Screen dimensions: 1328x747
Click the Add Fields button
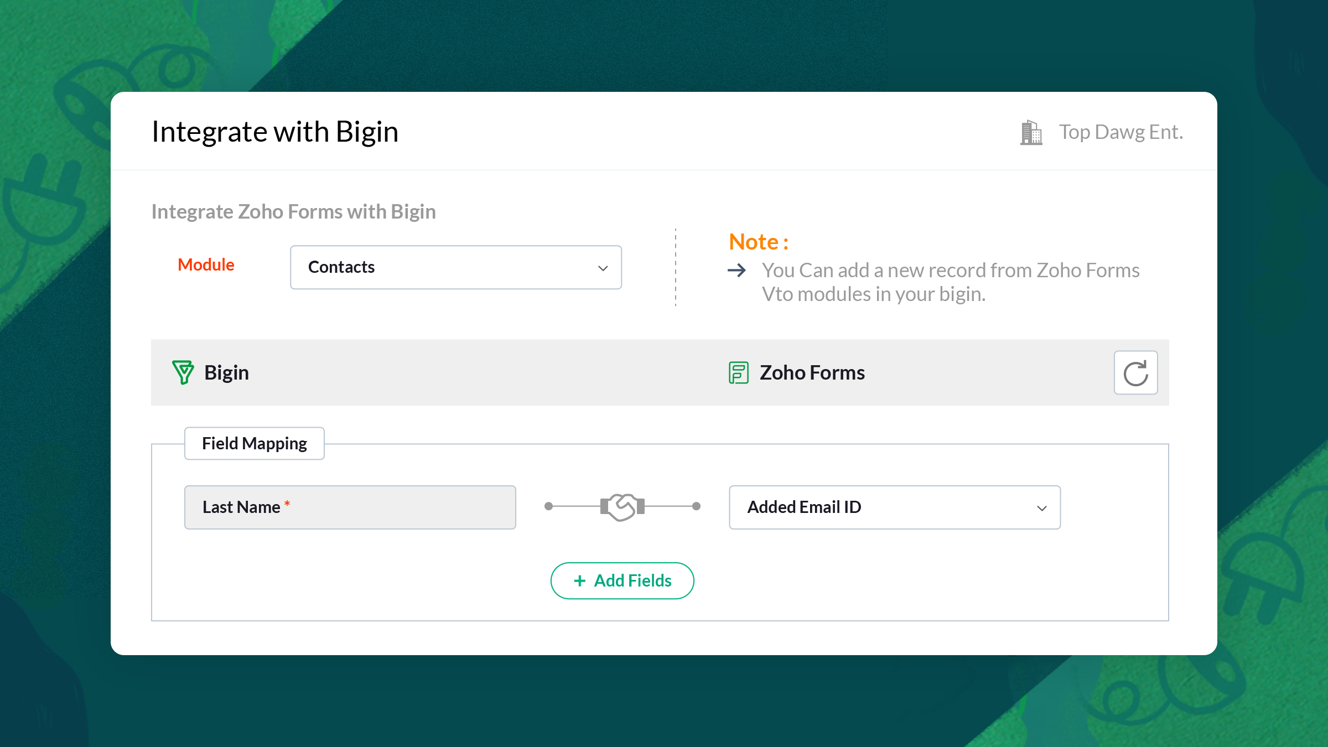622,580
